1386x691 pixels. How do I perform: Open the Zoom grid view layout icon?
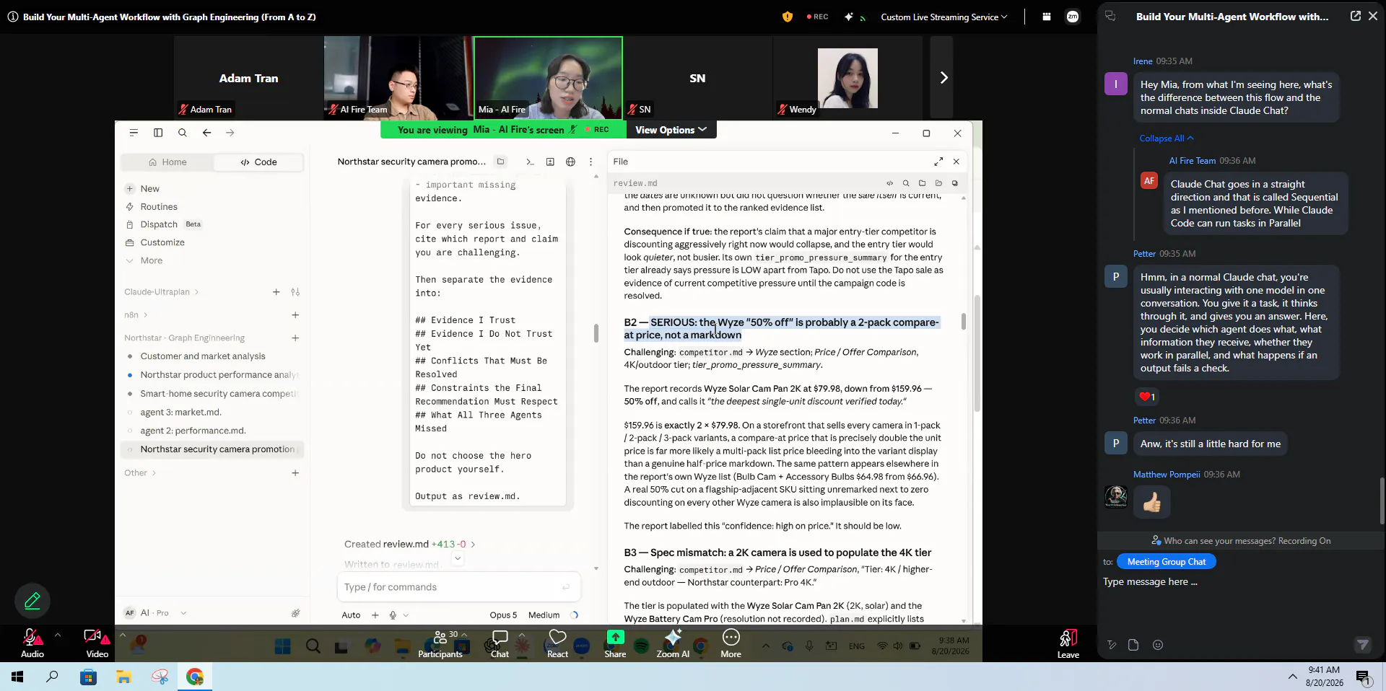(x=1046, y=17)
